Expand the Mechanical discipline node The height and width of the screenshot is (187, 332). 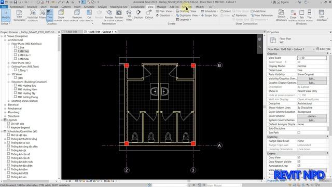5,109
